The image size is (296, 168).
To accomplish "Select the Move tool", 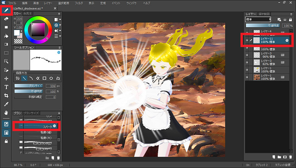I will coord(6,78).
